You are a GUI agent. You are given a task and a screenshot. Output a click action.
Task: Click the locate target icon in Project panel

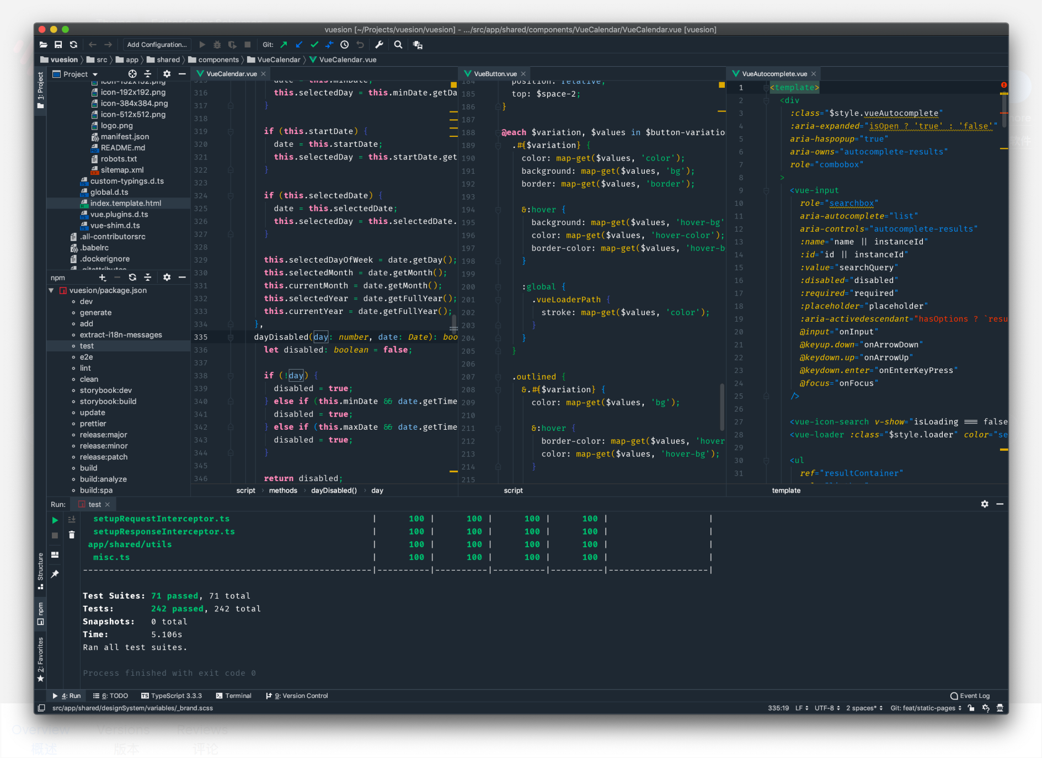click(x=132, y=74)
